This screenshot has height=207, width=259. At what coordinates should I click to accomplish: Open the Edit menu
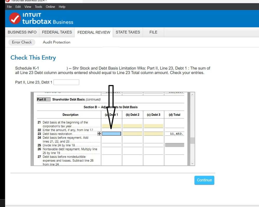point(18,7)
